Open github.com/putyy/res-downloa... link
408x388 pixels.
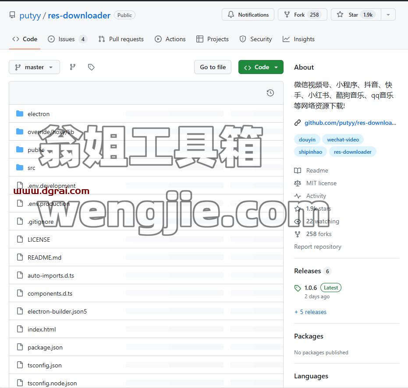coord(350,123)
